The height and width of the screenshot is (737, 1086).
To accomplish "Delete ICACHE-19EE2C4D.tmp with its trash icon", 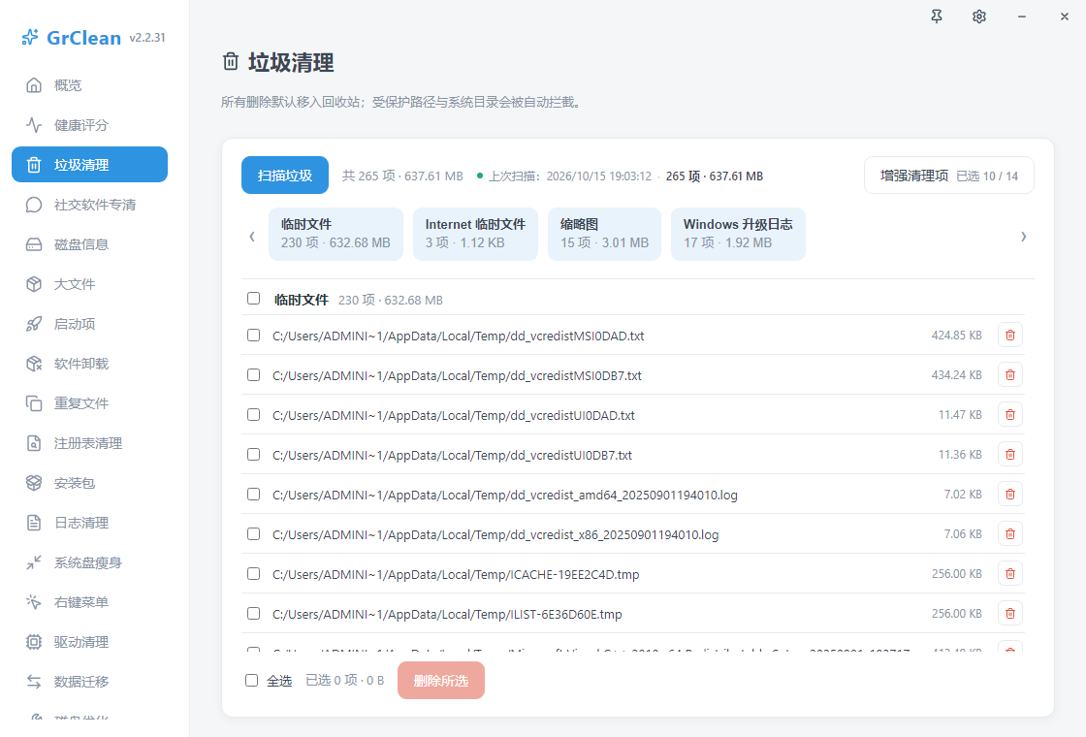I will [x=1010, y=573].
